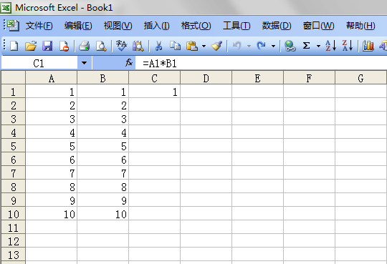
Task: Select row 10 header
Action: coord(14,214)
